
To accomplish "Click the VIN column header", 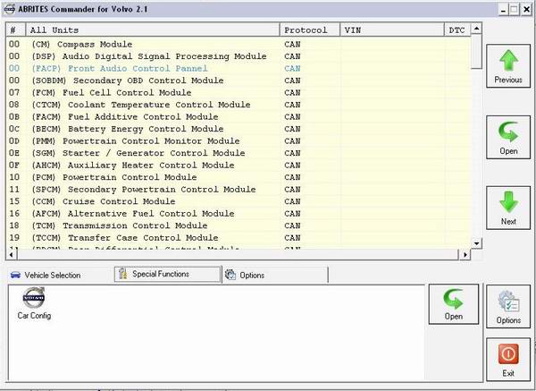I will click(x=392, y=30).
